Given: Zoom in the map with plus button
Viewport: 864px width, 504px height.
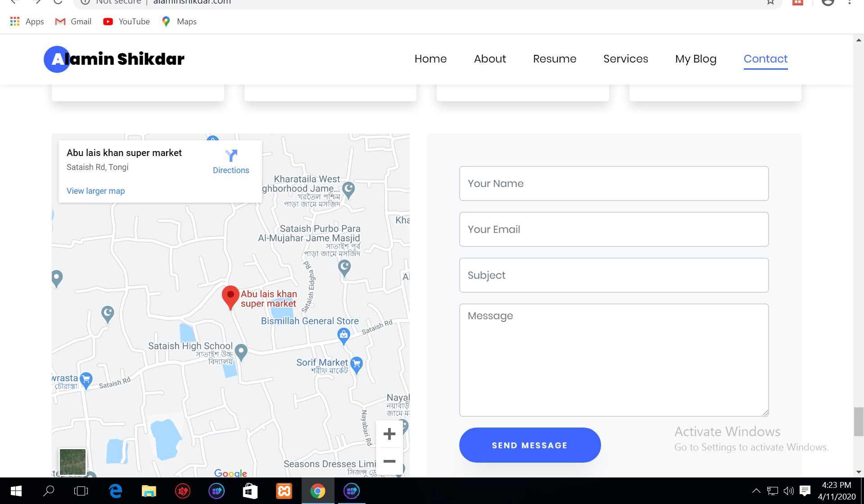Looking at the screenshot, I should [389, 434].
